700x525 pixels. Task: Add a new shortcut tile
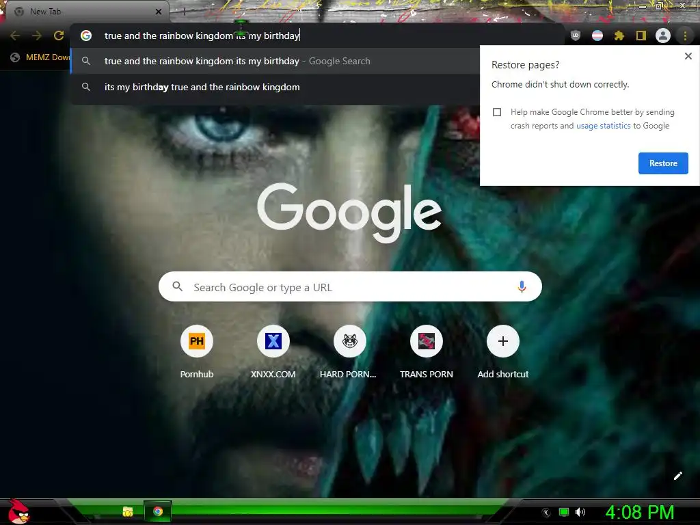(503, 352)
